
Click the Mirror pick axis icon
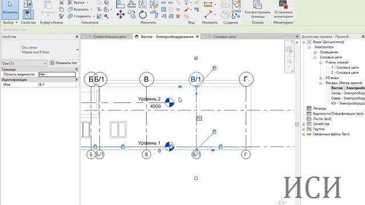click(143, 4)
